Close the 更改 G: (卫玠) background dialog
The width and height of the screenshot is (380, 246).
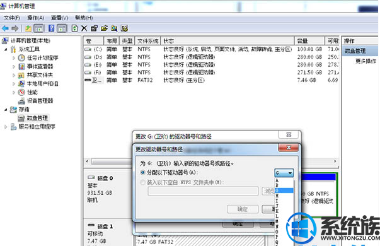click(289, 134)
